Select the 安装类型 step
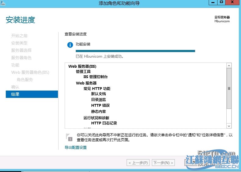The height and width of the screenshot is (172, 241). 19,43
